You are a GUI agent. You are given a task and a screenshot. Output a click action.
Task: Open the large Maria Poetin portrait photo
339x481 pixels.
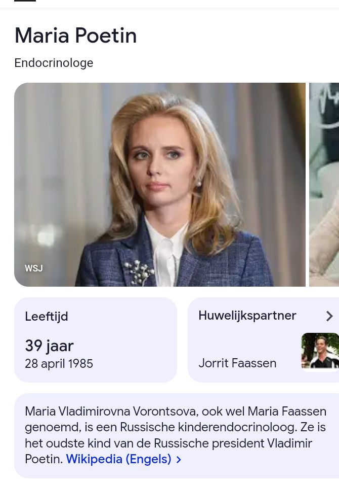tap(160, 185)
